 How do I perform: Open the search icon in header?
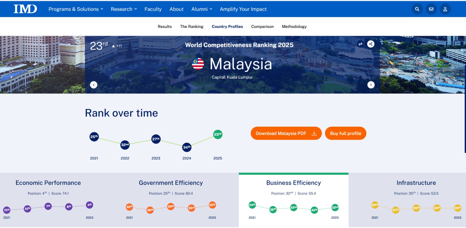[417, 9]
